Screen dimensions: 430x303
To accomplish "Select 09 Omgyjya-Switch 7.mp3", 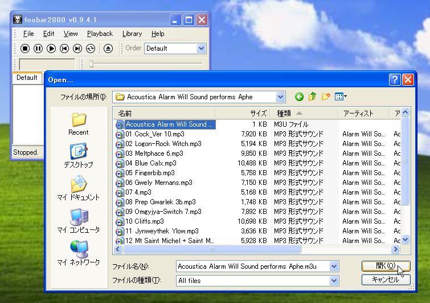I will 163,212.
